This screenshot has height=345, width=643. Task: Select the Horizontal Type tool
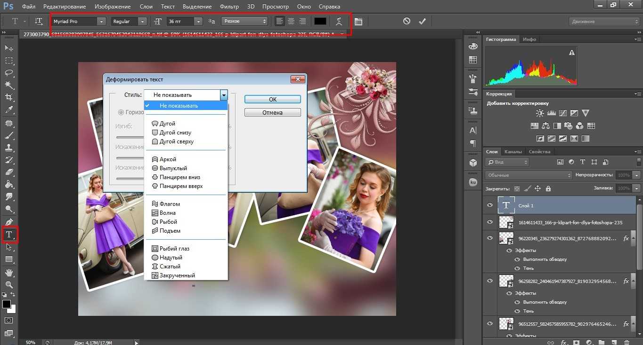(x=9, y=235)
